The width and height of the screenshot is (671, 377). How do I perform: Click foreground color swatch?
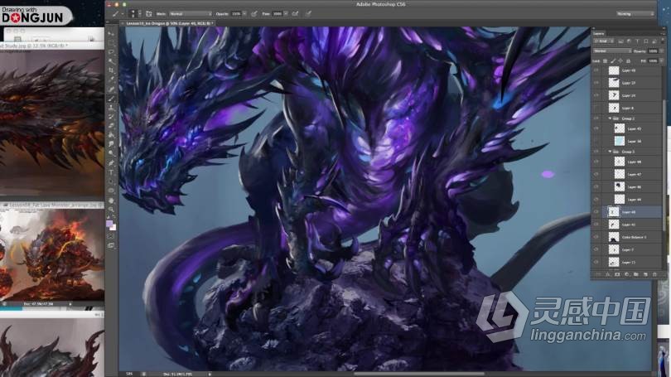109,224
